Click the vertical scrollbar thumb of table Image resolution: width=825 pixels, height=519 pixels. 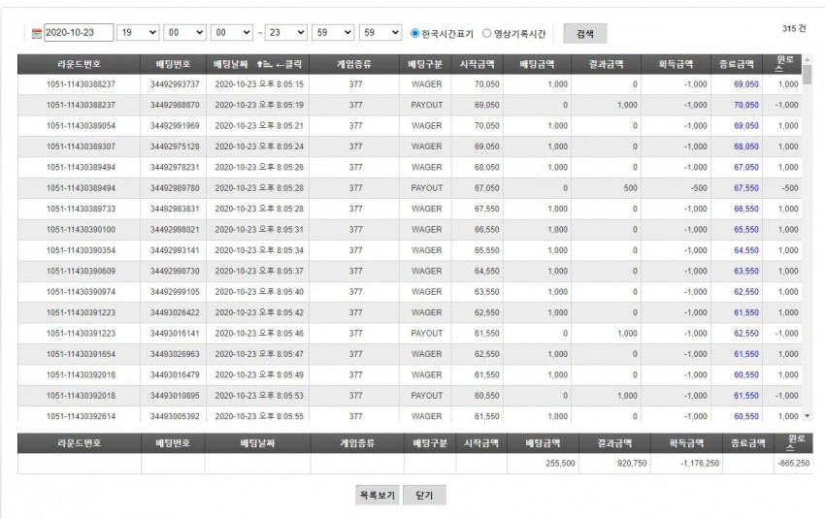click(x=808, y=74)
